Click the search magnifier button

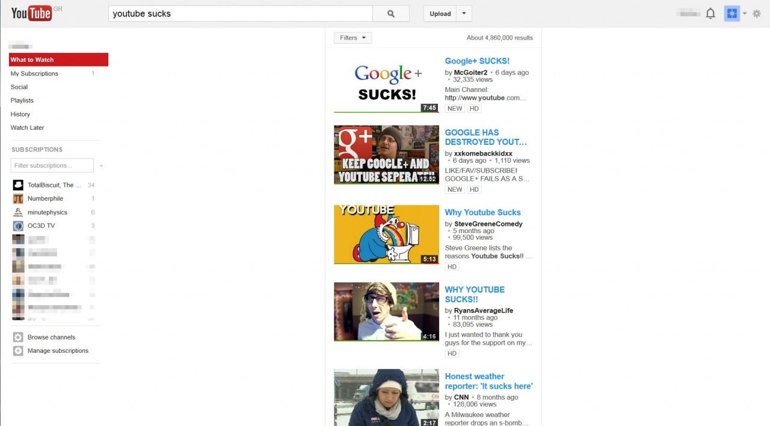(x=391, y=13)
